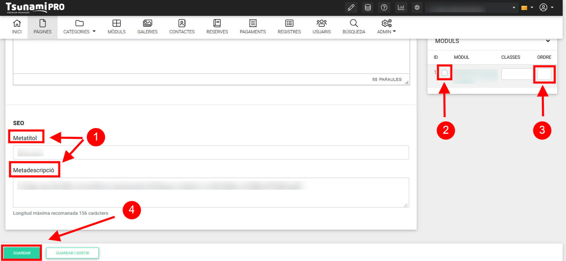This screenshot has height=261, width=566.
Task: Open the database icon in top bar
Action: coord(368,8)
